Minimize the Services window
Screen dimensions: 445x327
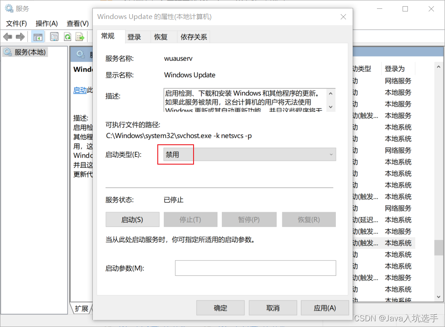point(380,9)
